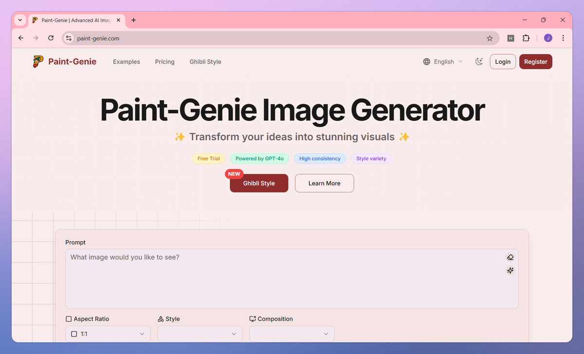Open the Chrome profile avatar J
Viewport: 584px width, 354px height.
pos(548,38)
